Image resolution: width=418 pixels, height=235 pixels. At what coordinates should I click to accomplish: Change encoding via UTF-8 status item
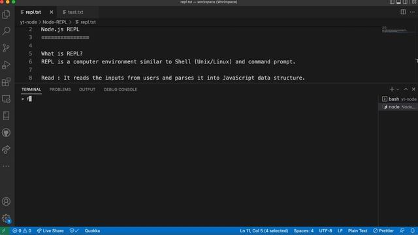[325, 230]
